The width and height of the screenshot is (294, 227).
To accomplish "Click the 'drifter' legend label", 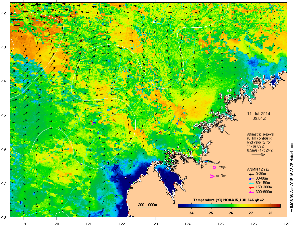I will 221,176.
